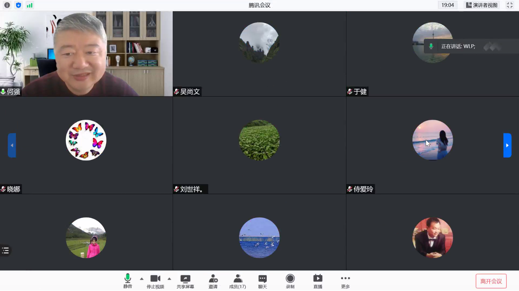Open the meeting info icon

[7, 5]
